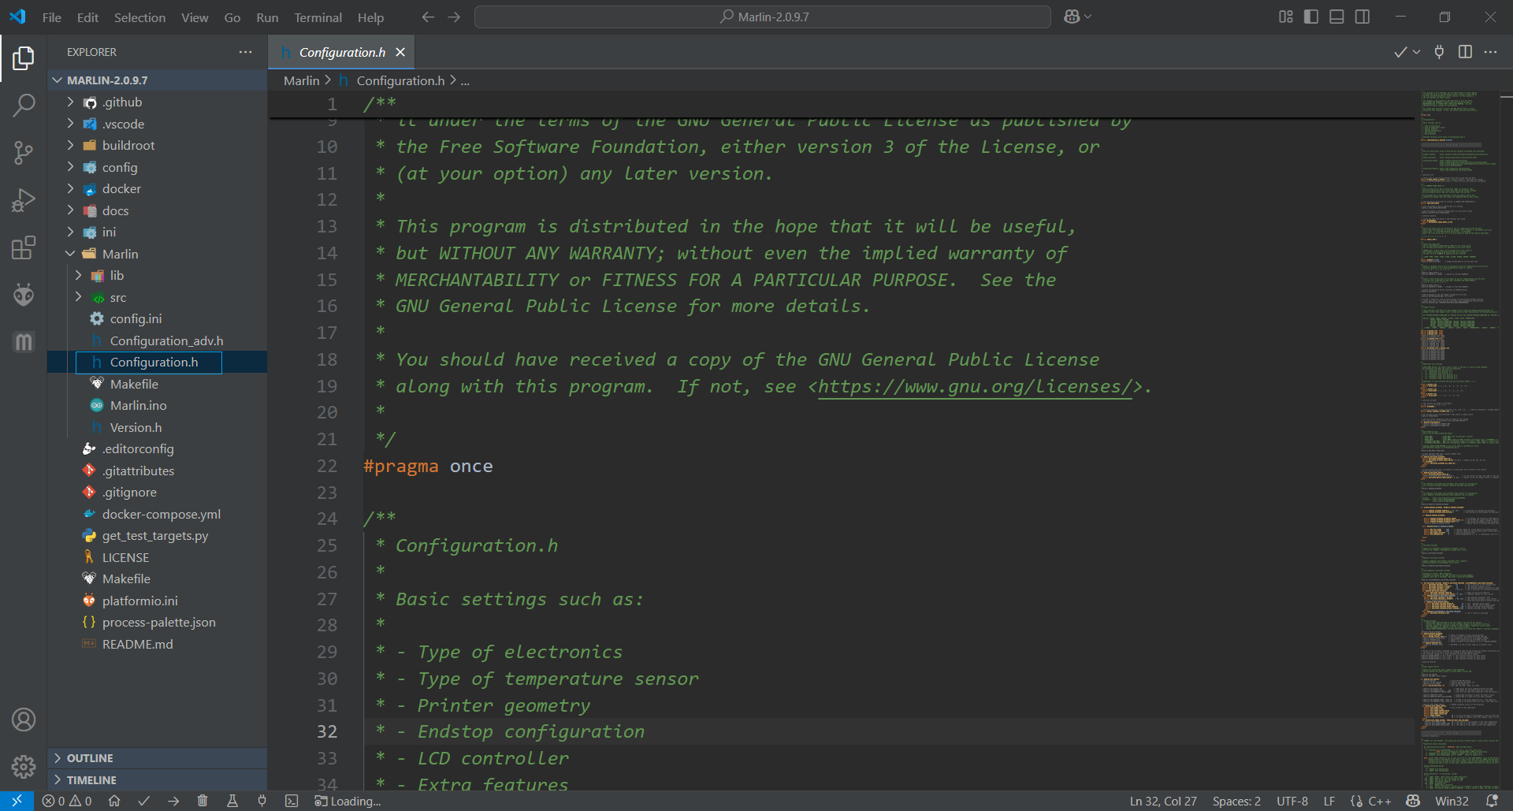Viewport: 1513px width, 811px height.
Task: Click the minimap to jump in file
Action: coord(1459,394)
